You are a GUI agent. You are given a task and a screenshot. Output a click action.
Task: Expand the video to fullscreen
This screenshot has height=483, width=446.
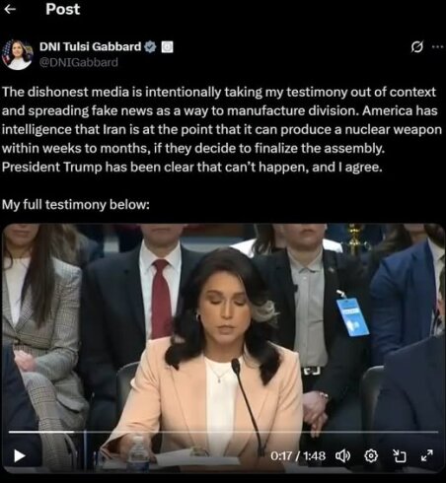pos(427,455)
